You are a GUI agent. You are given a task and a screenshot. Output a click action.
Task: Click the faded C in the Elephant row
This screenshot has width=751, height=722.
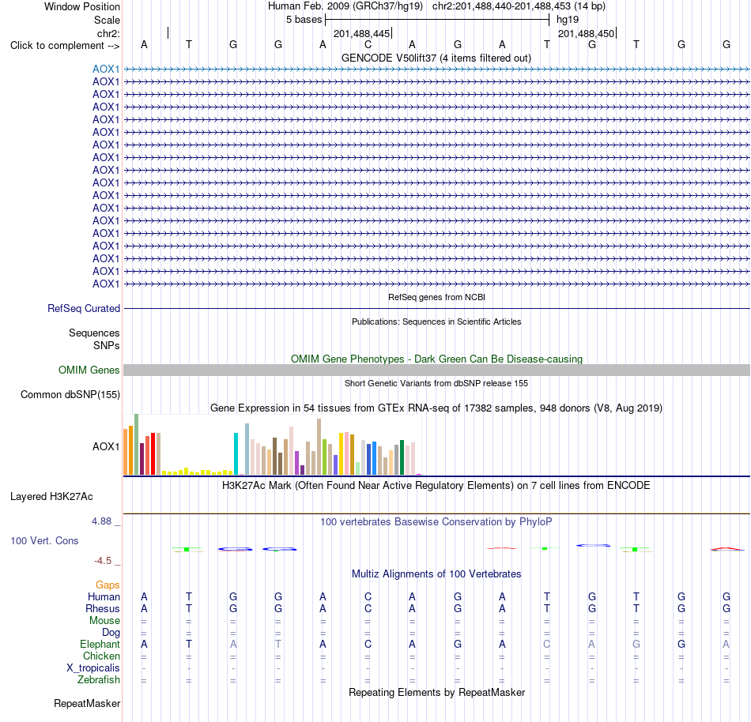[x=547, y=645]
